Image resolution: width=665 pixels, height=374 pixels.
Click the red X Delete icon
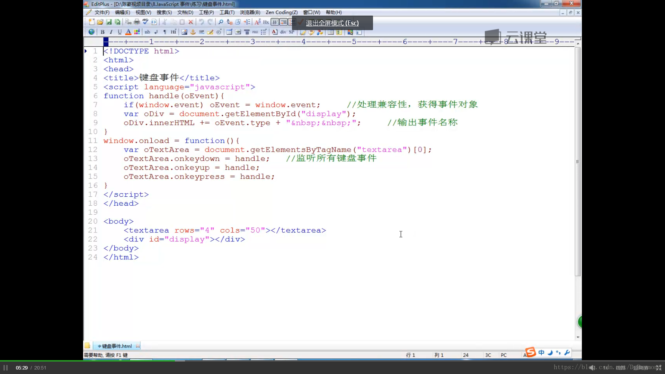coord(190,22)
